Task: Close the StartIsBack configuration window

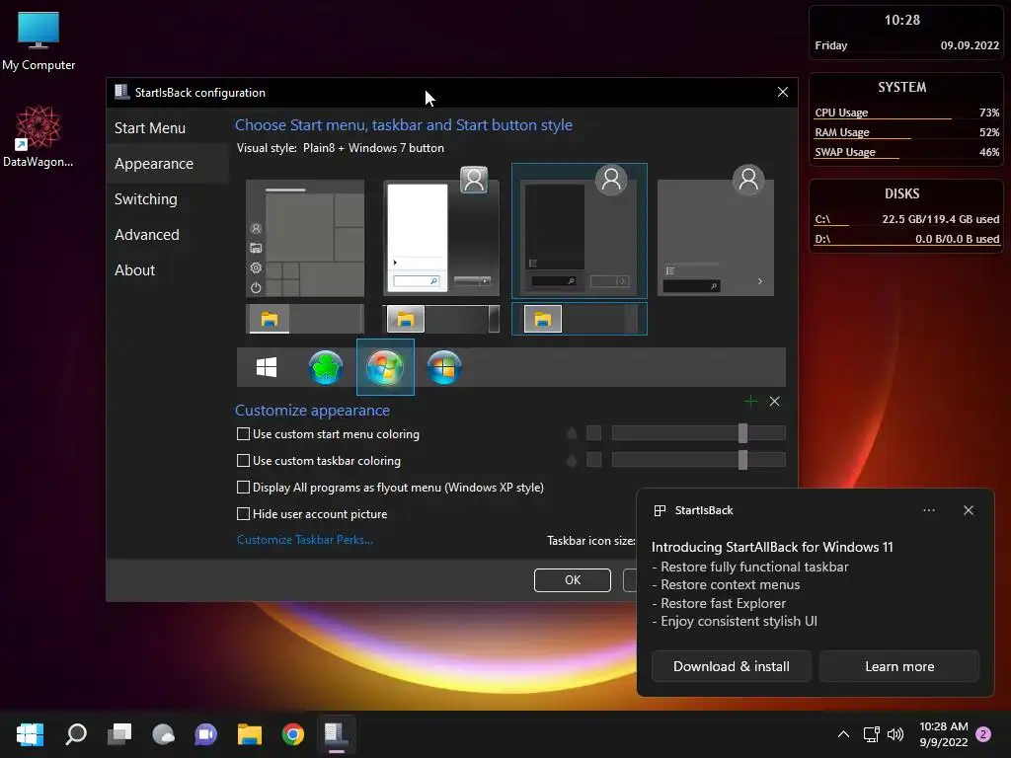Action: click(x=783, y=92)
